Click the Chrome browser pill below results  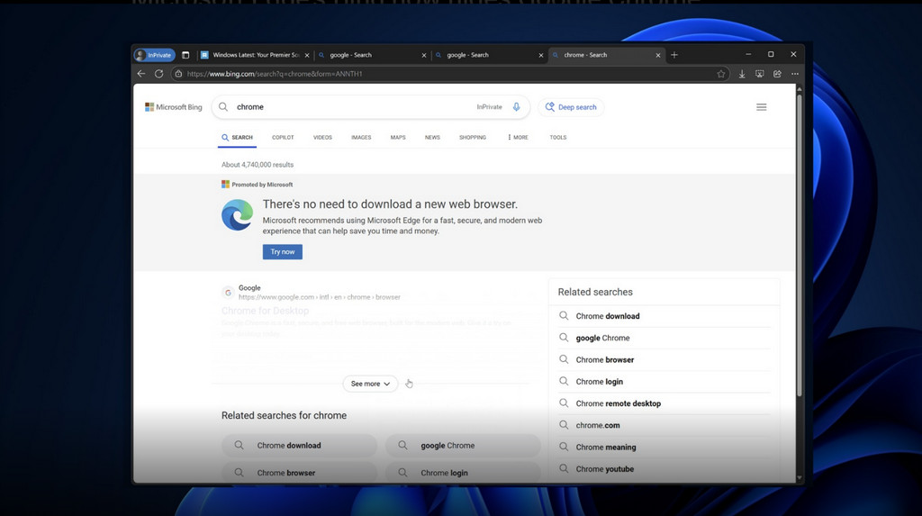(x=299, y=473)
